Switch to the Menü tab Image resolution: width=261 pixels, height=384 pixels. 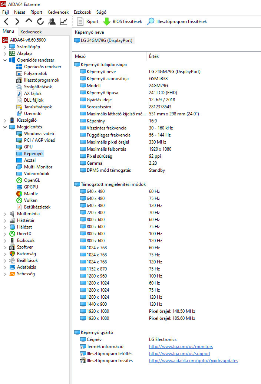click(8, 31)
